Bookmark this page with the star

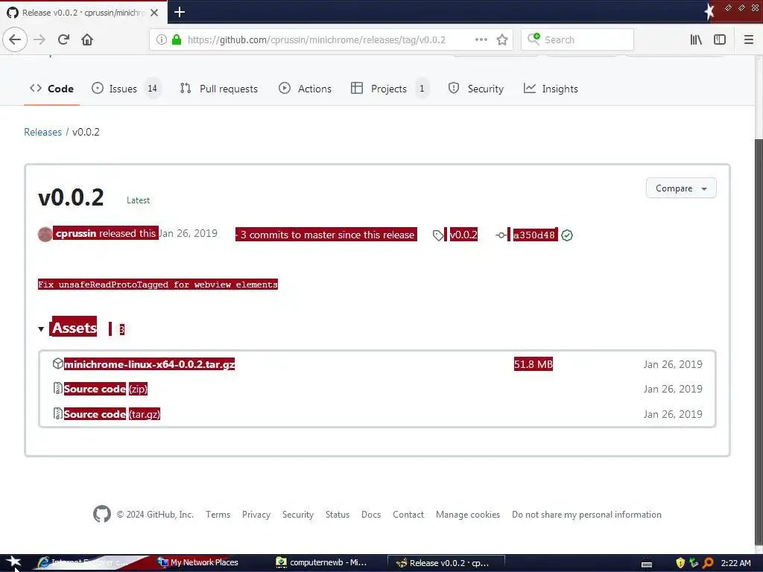click(502, 39)
